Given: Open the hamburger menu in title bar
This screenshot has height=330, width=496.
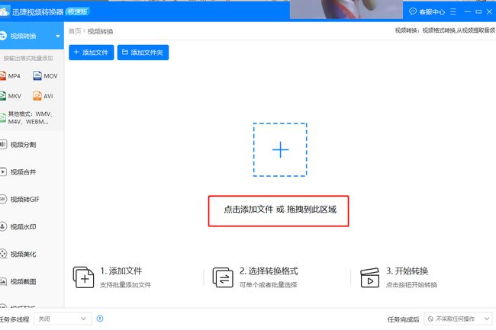Looking at the screenshot, I should pyautogui.click(x=453, y=11).
